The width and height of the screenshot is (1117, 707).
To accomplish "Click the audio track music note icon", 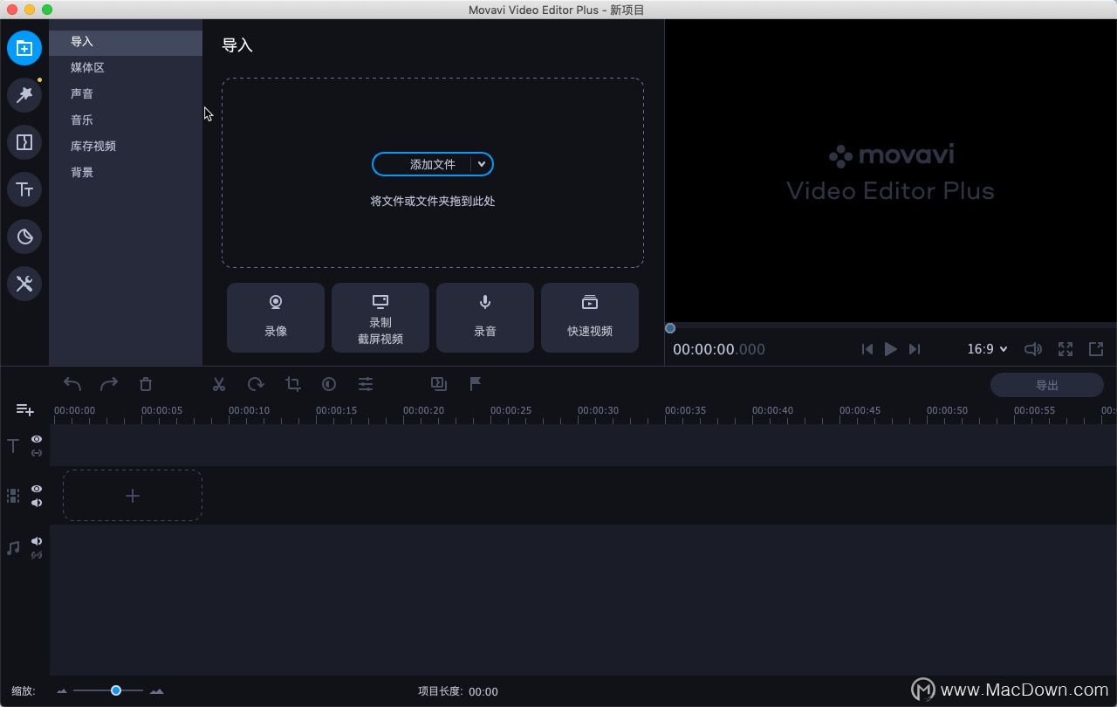I will (x=13, y=548).
